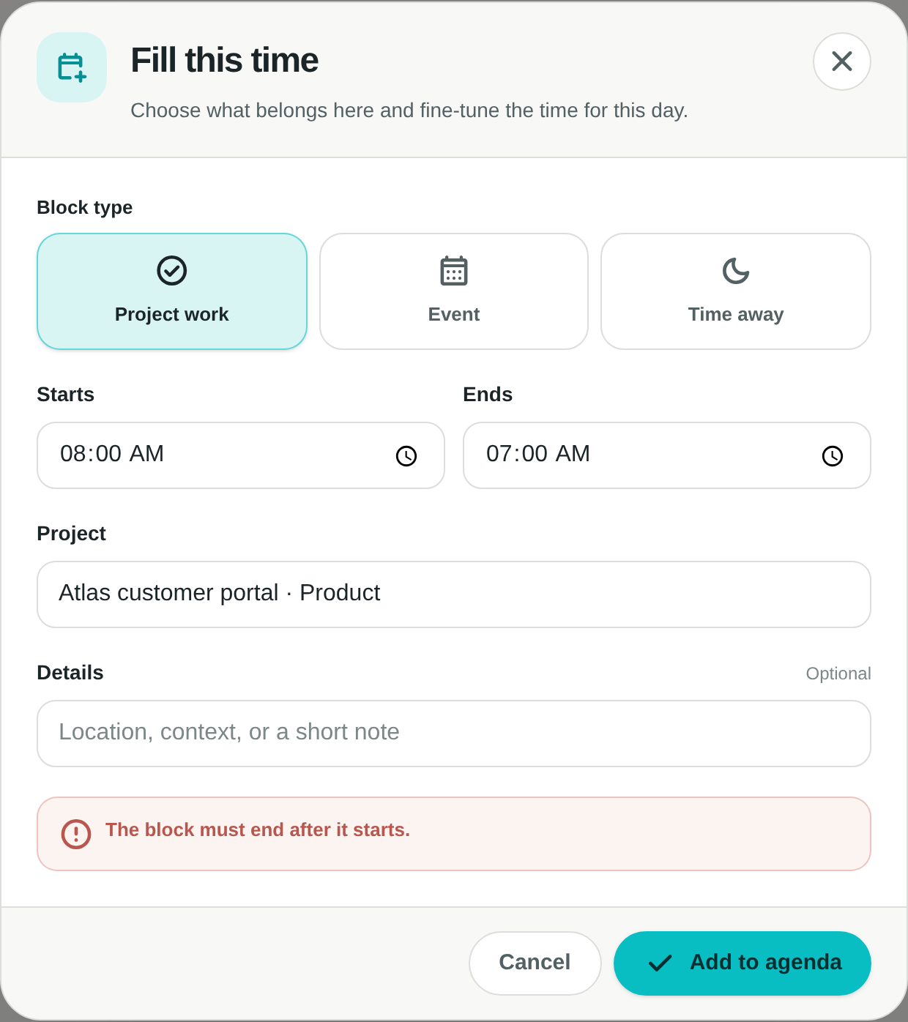908x1022 pixels.
Task: Click the checkmark icon in Add to agenda
Action: [660, 963]
